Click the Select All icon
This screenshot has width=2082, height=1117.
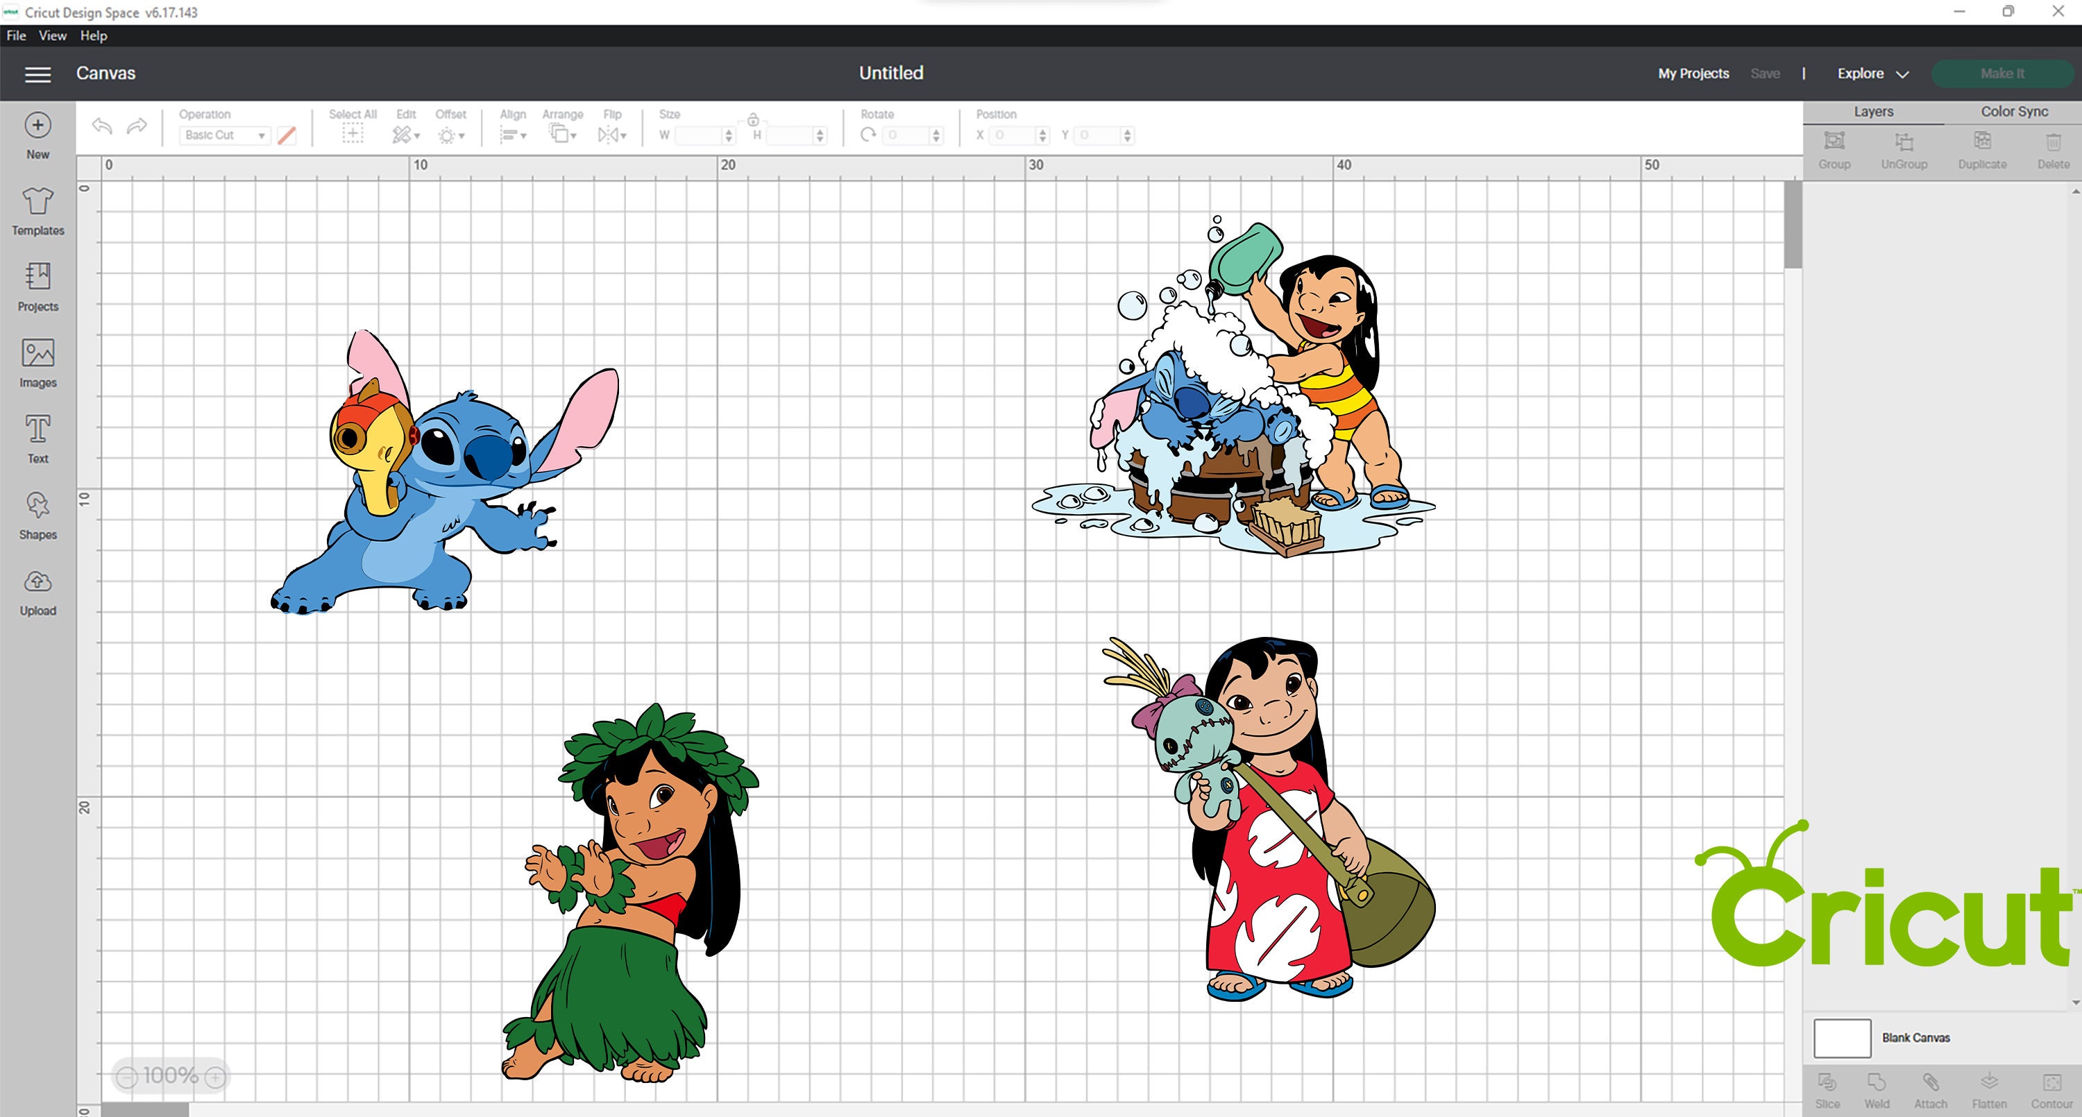[353, 135]
